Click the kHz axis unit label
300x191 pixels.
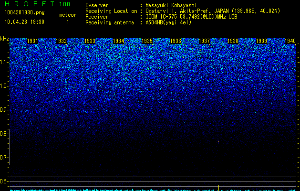coord(4,39)
